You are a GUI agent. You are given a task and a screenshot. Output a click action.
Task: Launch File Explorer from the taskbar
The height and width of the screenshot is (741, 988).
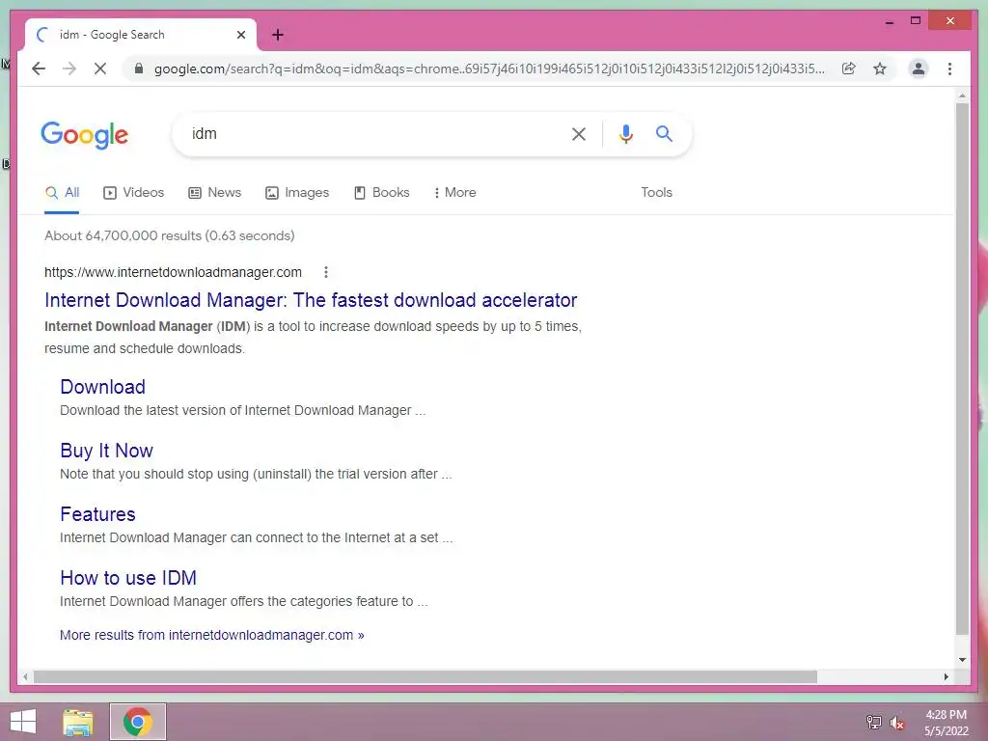[x=78, y=722]
